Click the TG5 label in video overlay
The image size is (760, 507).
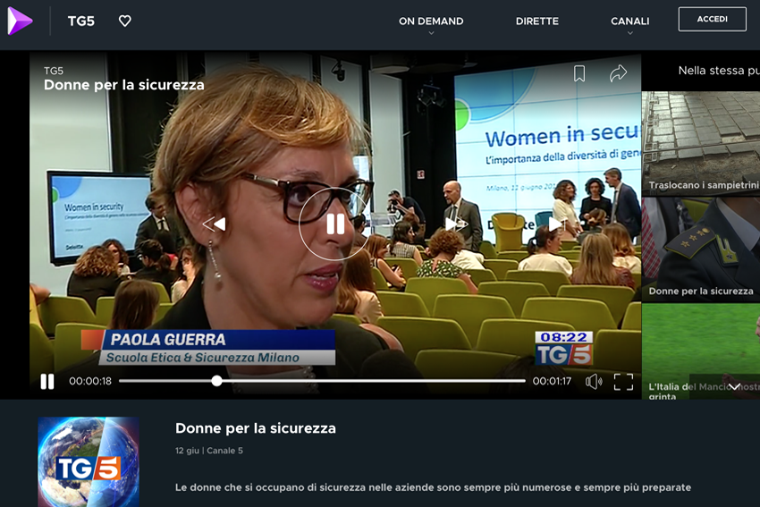(54, 71)
